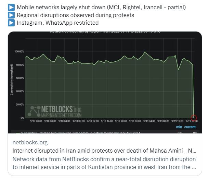The height and width of the screenshot is (179, 208).
Task: Click the play icon before Instagram, WhatsApp
Action: 11,23
